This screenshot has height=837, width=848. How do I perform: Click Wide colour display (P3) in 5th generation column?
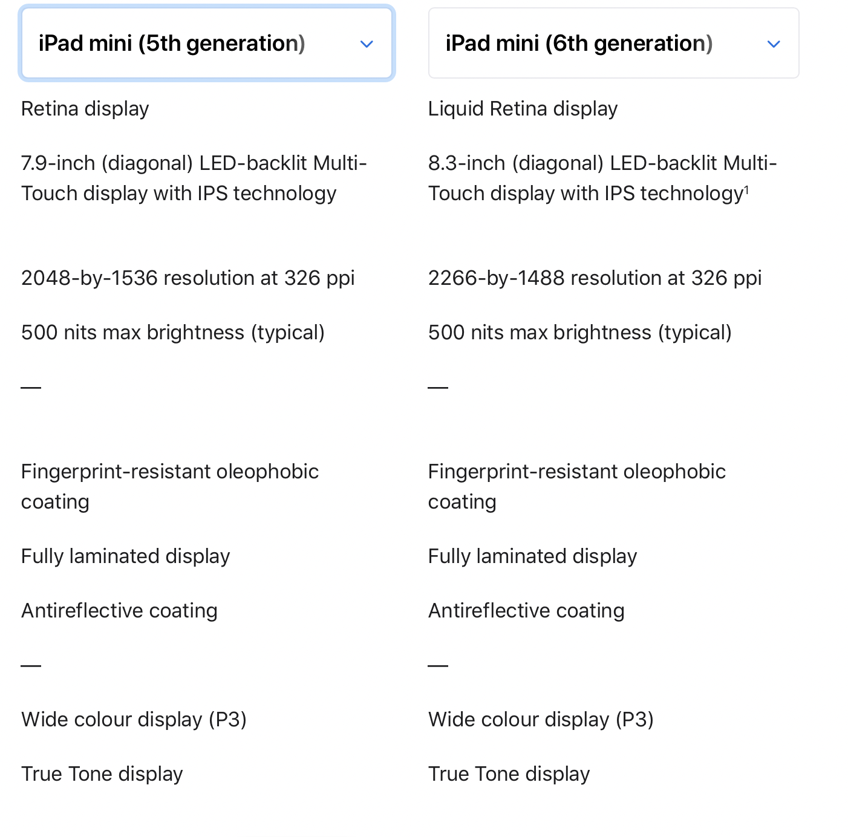pos(134,720)
